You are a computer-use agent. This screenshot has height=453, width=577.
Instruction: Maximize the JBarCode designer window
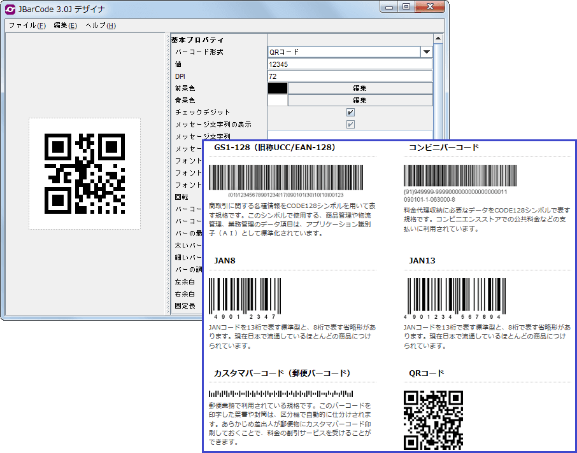coord(406,7)
